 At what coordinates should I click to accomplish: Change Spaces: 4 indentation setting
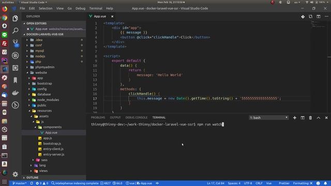click(234, 183)
